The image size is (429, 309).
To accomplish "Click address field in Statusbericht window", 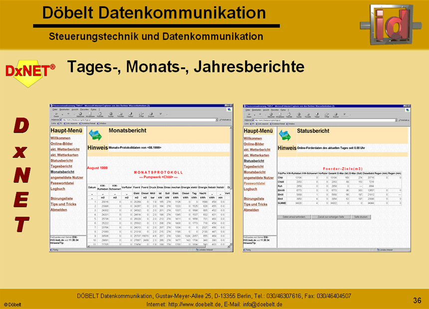I will 323,120.
